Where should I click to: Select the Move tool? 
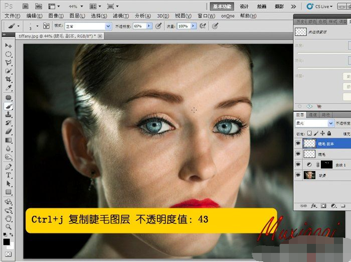pyautogui.click(x=9, y=46)
